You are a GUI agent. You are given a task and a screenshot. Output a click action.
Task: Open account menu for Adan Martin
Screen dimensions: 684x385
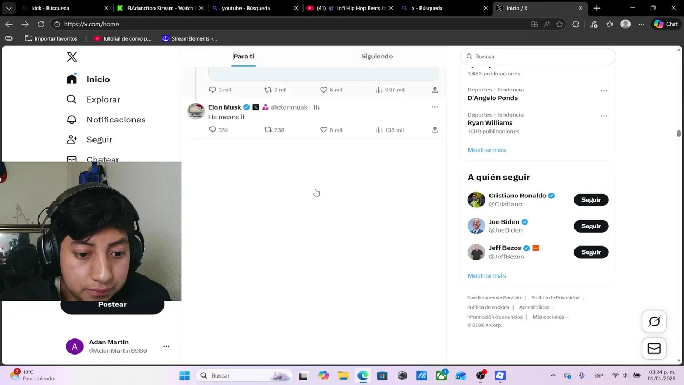[166, 346]
